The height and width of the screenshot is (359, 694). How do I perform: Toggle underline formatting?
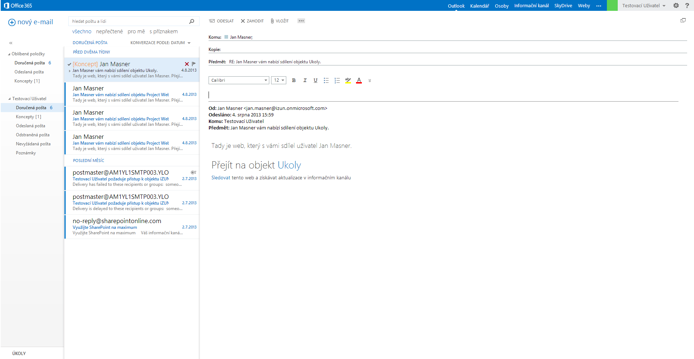click(x=316, y=80)
